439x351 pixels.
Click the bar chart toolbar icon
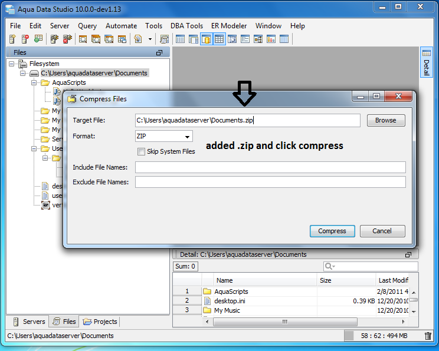271,39
